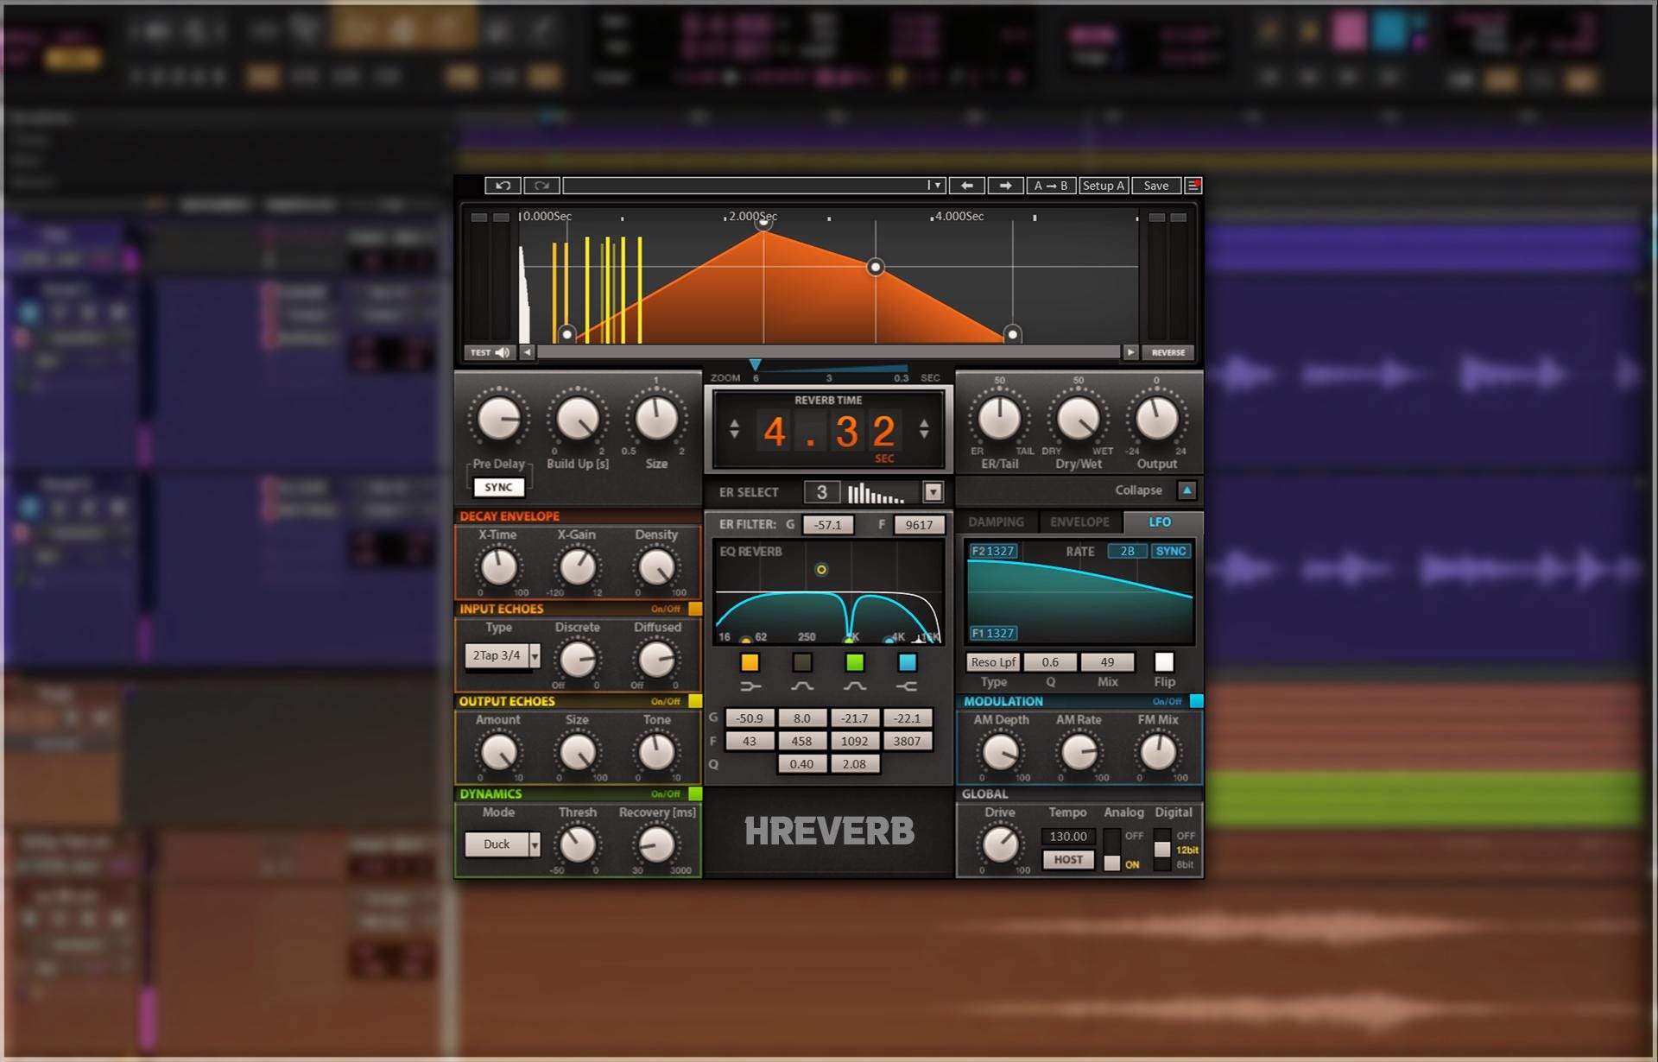
Task: Switch to the DAMPING tab
Action: [x=996, y=522]
